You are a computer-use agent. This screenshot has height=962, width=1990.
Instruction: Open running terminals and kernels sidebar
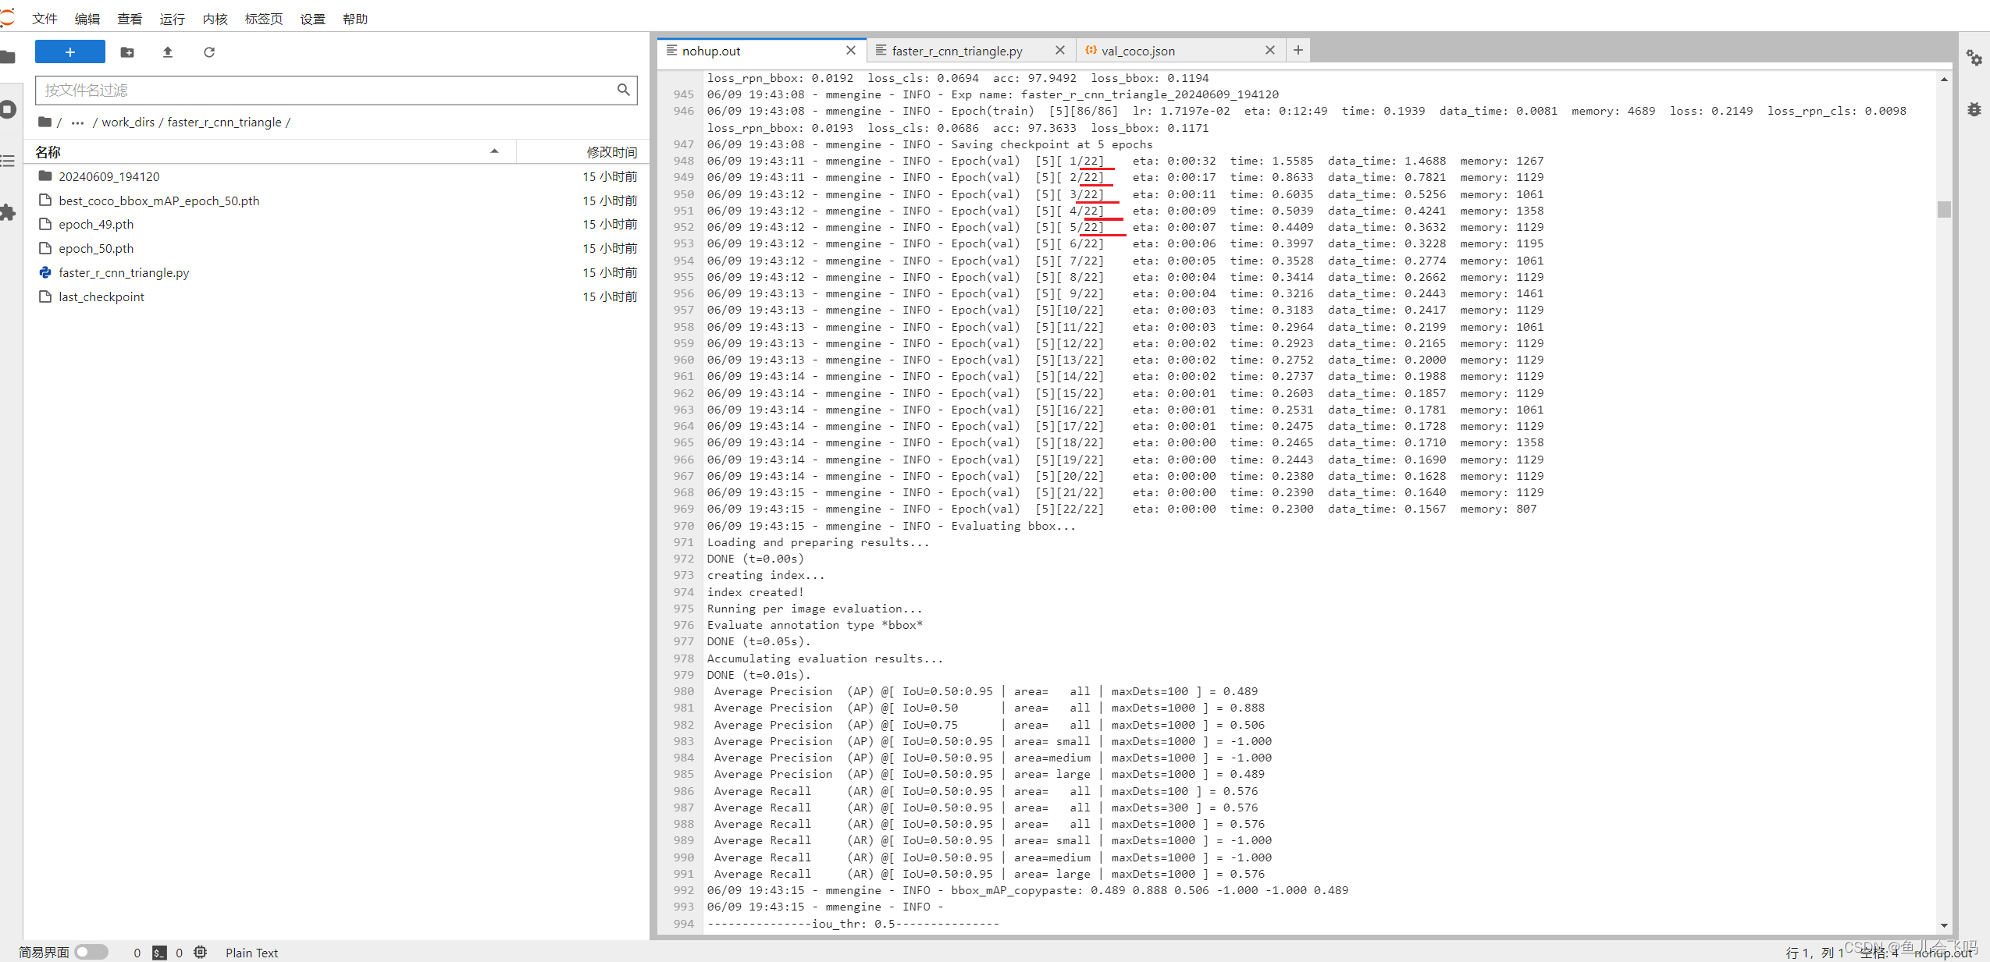(8, 109)
